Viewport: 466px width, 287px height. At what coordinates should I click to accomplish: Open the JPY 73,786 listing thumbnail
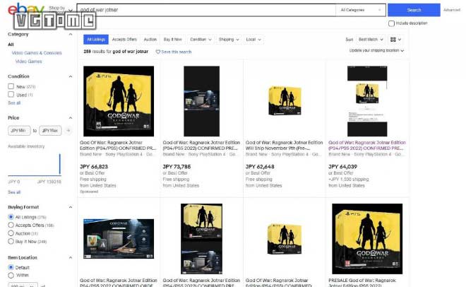pyautogui.click(x=201, y=101)
